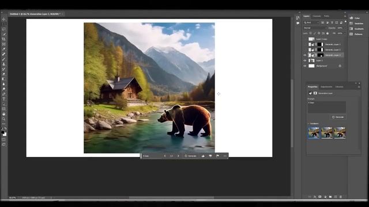Select the Brush tool
Image resolution: width=369 pixels, height=207 pixels.
(3, 59)
